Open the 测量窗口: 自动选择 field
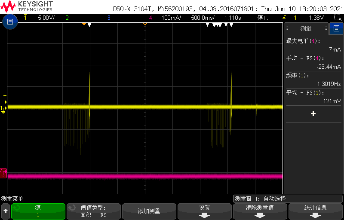 288,199
